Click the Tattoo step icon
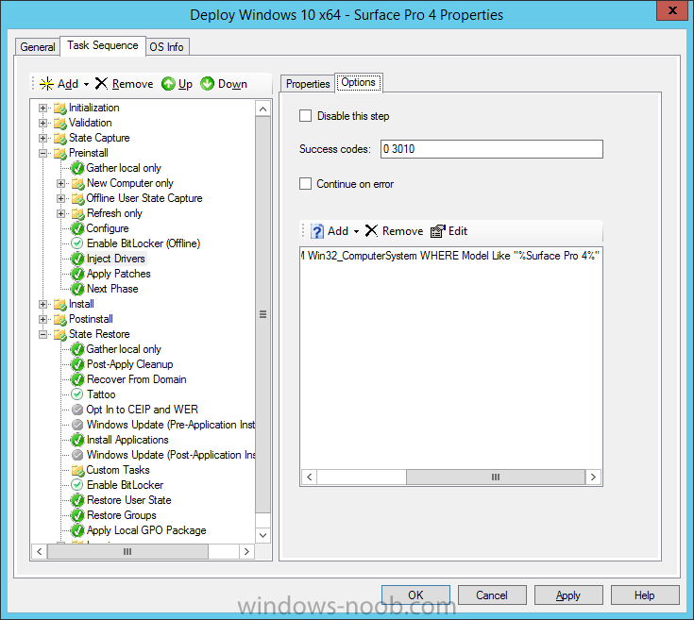Screen dimensions: 694x620 tap(77, 394)
